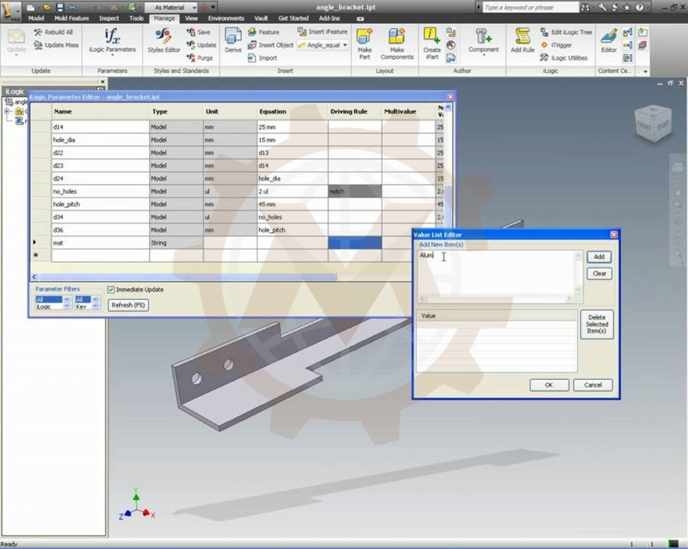Click Create iPart icon

[x=432, y=44]
